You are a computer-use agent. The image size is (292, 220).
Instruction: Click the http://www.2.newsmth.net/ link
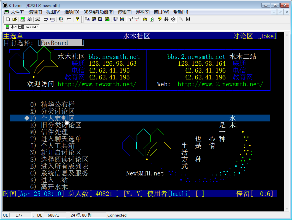click(220, 84)
